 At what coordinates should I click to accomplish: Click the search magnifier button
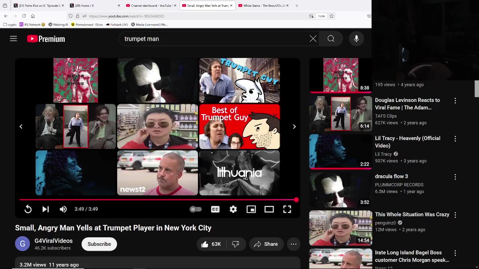(331, 39)
